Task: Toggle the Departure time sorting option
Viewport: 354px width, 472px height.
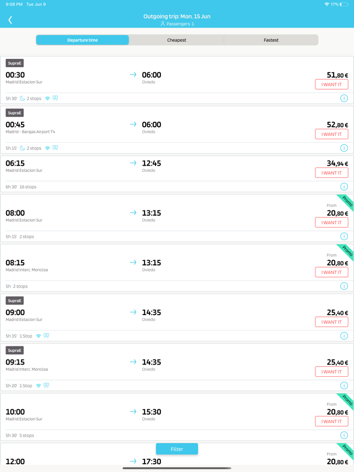Action: point(82,40)
